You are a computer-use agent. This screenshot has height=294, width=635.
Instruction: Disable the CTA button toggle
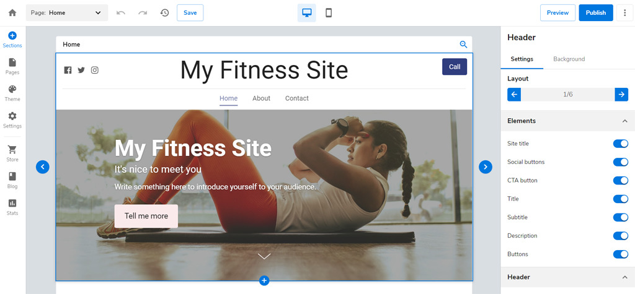[x=620, y=180]
